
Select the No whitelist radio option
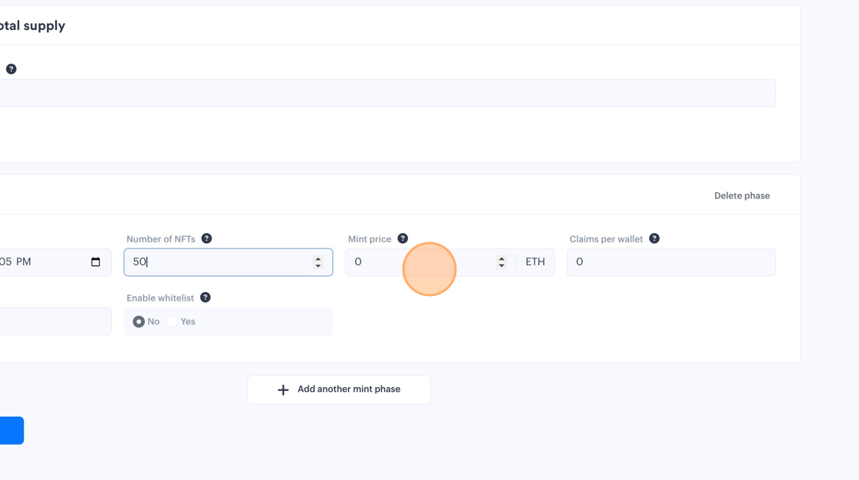(139, 321)
